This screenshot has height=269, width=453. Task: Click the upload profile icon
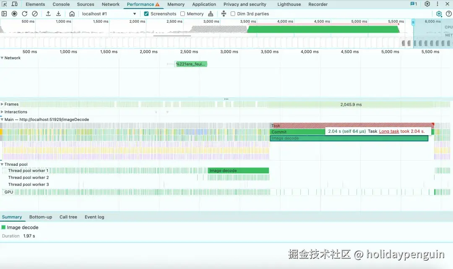[x=48, y=14]
